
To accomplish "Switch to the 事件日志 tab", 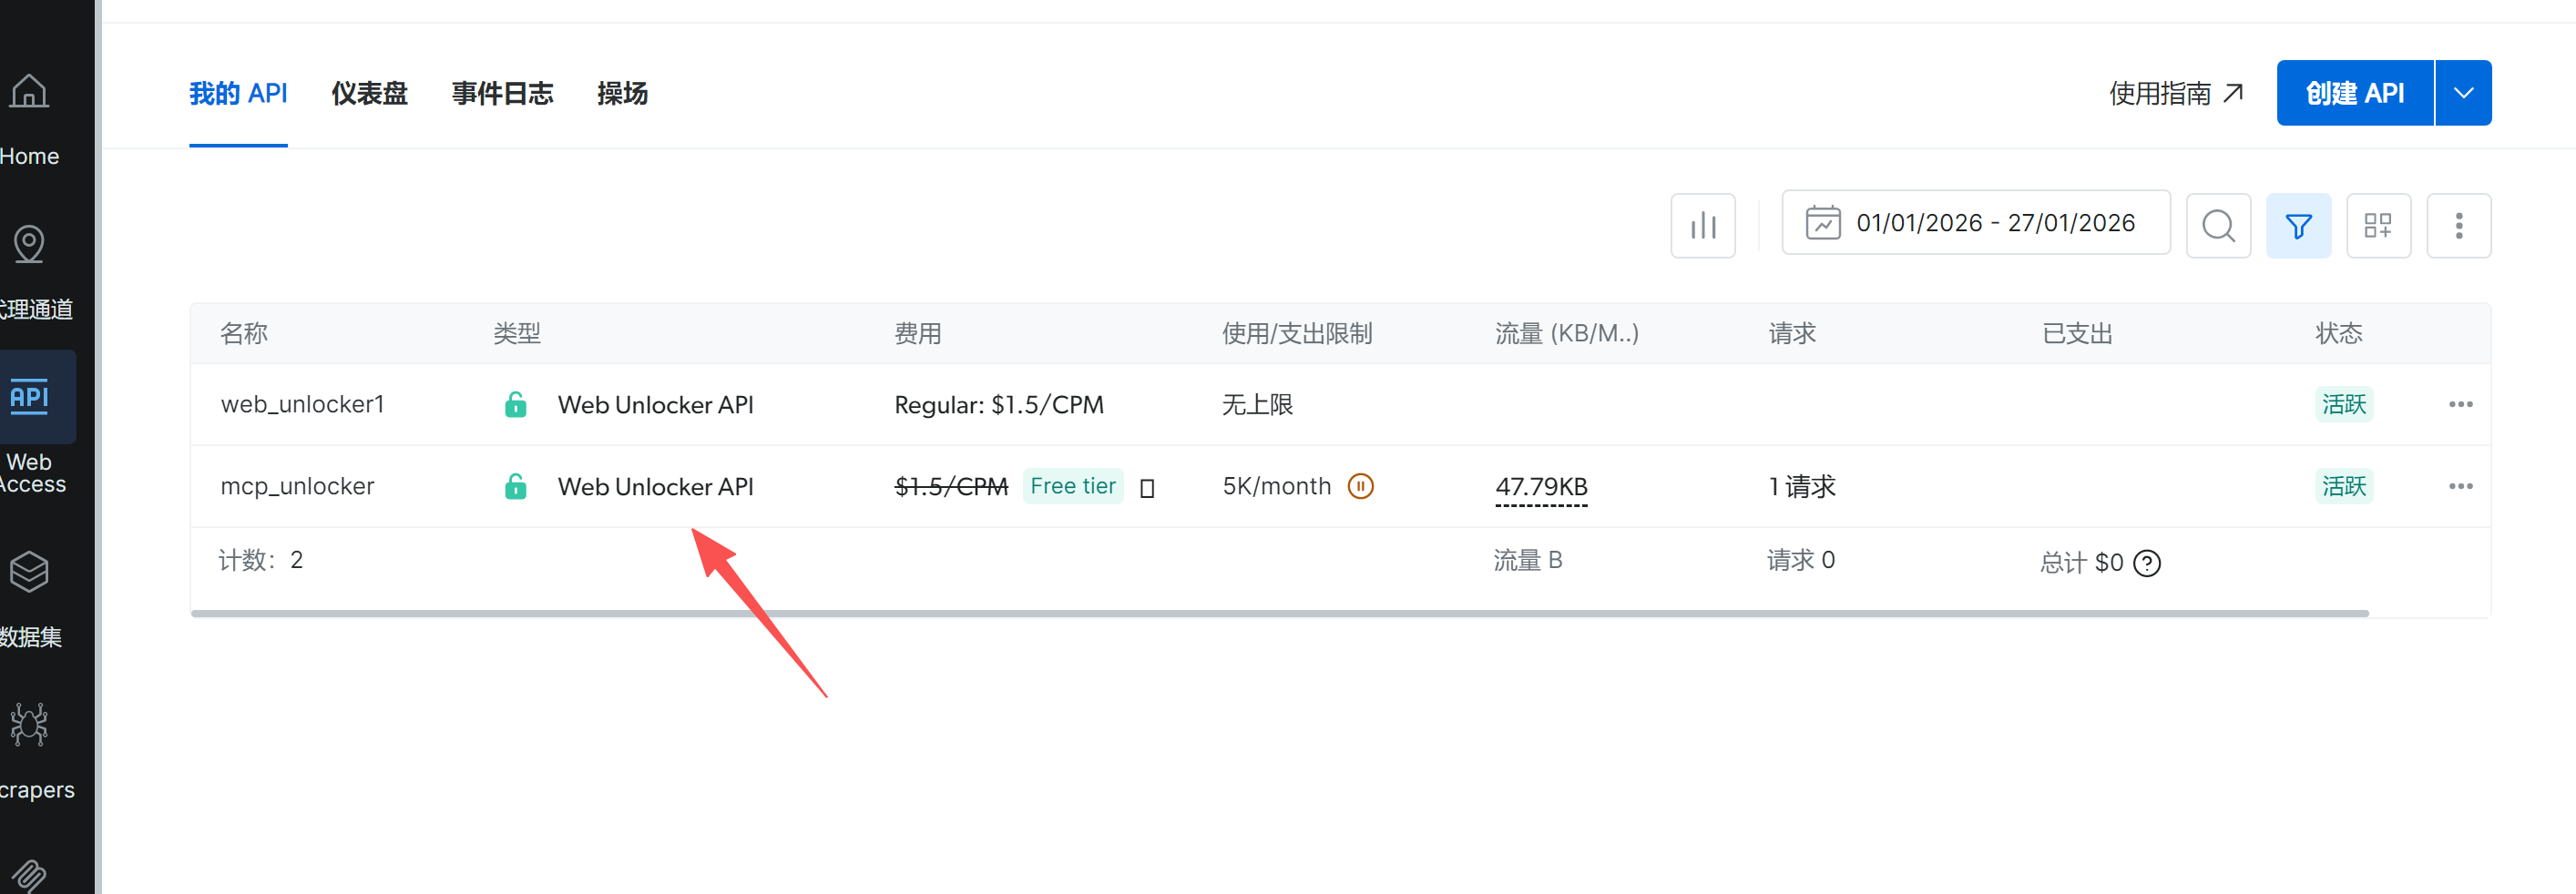I will [502, 94].
